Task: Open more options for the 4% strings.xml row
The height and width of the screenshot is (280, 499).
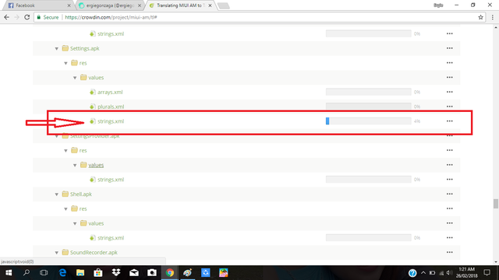Action: click(x=449, y=121)
